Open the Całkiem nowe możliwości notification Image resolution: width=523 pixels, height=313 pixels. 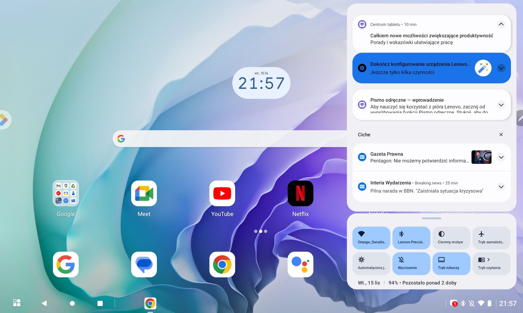431,33
